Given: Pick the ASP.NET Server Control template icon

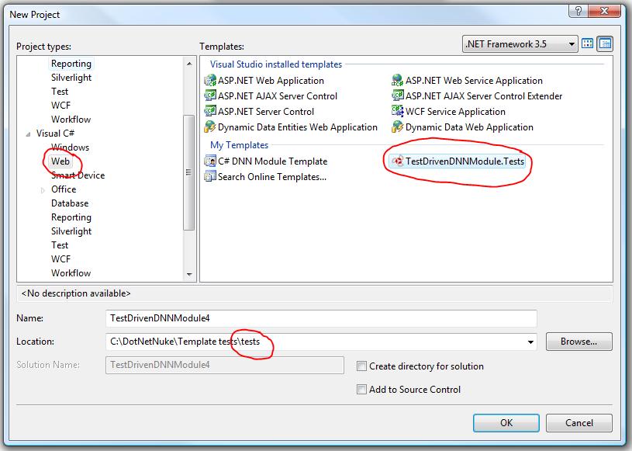Looking at the screenshot, I should (209, 112).
